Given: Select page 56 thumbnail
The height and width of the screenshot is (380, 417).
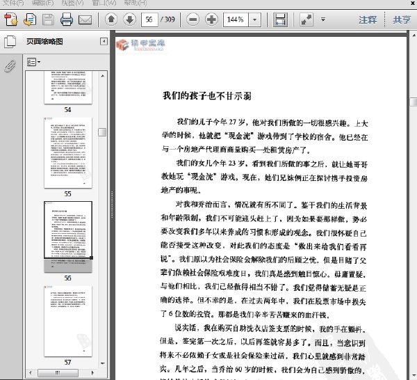Looking at the screenshot, I should pos(68,237).
